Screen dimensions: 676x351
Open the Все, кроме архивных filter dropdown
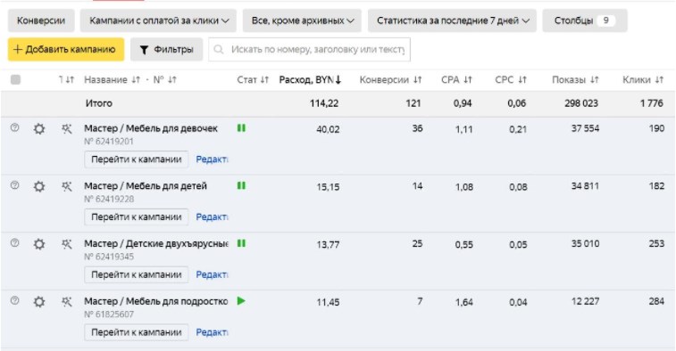[x=302, y=20]
